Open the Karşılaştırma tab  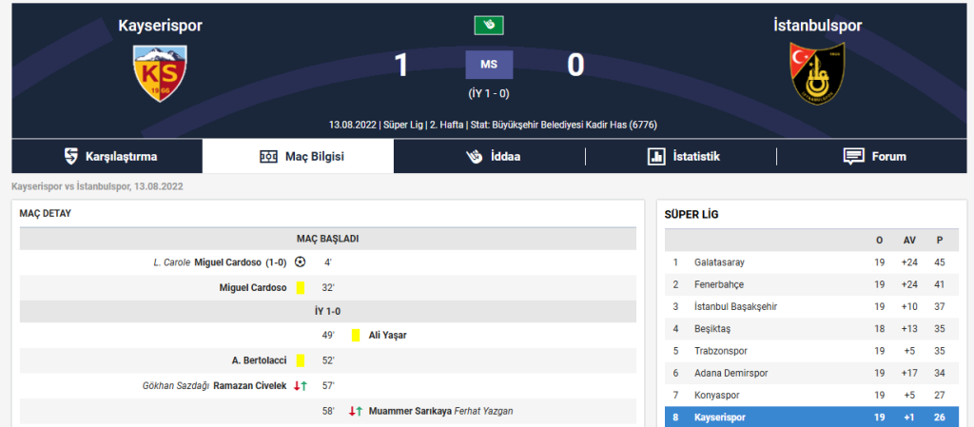[x=109, y=156]
